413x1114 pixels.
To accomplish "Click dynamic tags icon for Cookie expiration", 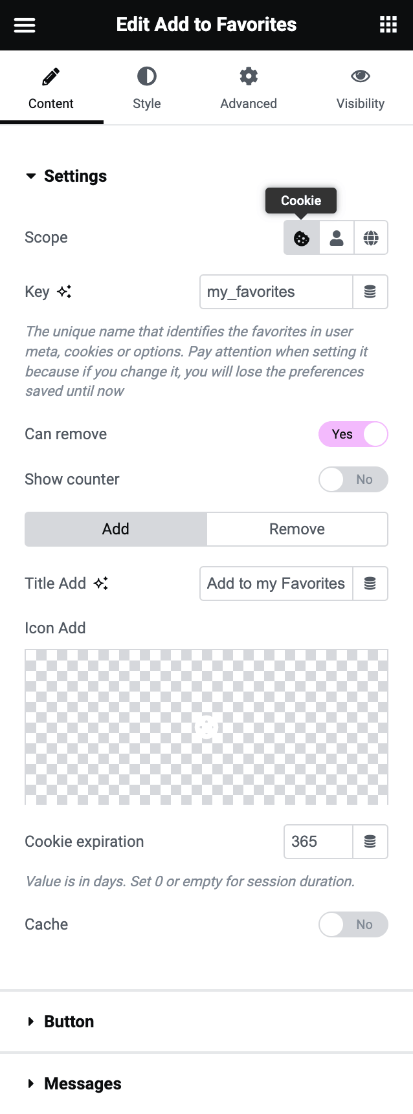I will (x=370, y=842).
